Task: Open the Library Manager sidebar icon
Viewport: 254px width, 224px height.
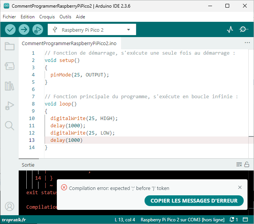Action: (10, 86)
